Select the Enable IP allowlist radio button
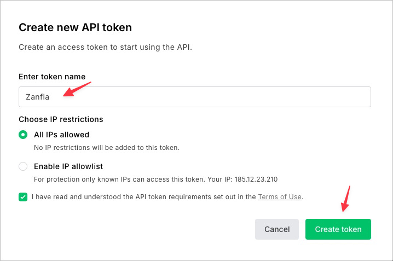 click(x=23, y=166)
